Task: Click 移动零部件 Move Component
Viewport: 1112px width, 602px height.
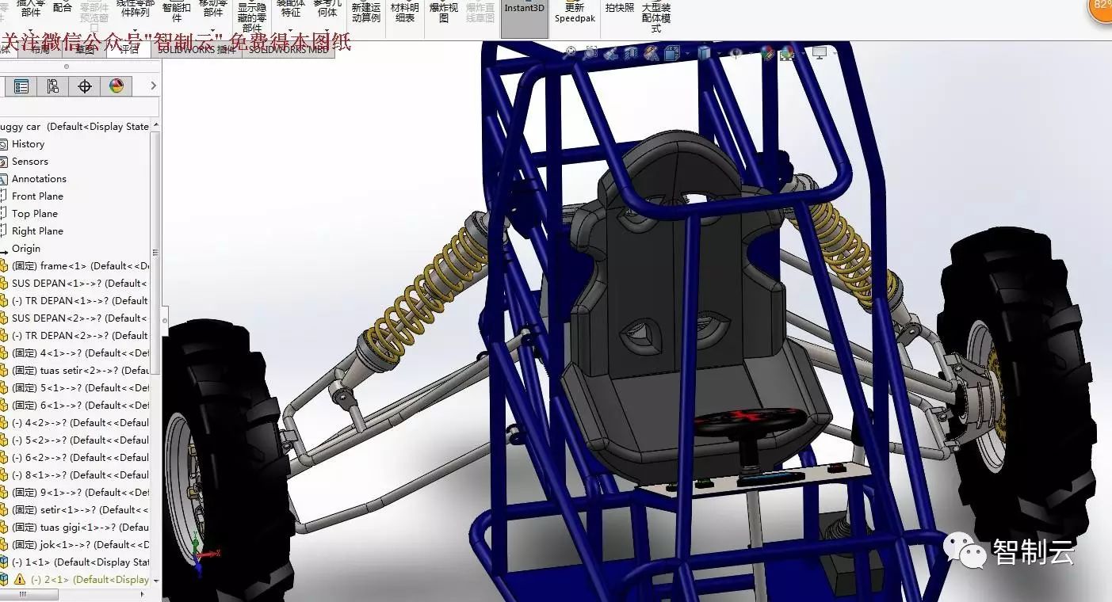Action: (x=213, y=8)
